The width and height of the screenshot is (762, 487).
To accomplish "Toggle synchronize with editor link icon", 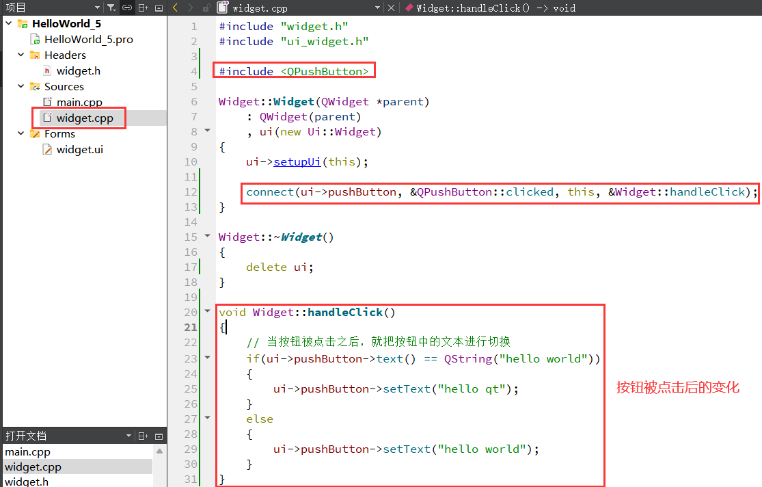I will click(127, 8).
